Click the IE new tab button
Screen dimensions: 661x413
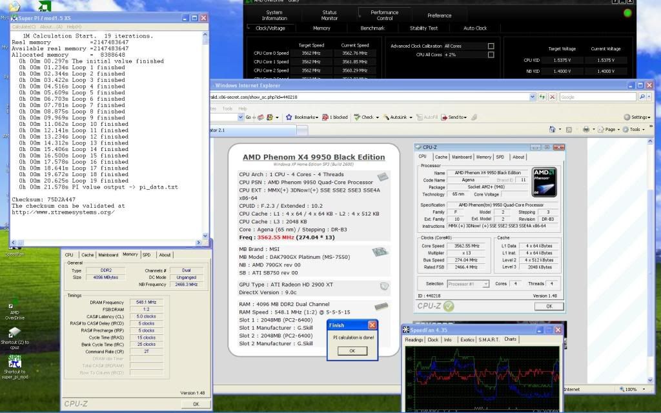(x=302, y=130)
